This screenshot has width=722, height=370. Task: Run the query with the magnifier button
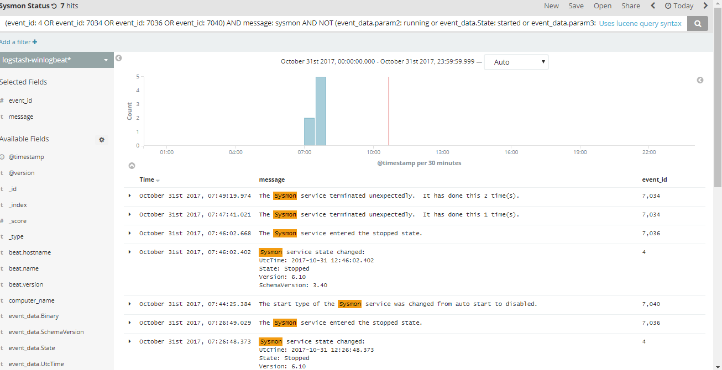coord(698,24)
